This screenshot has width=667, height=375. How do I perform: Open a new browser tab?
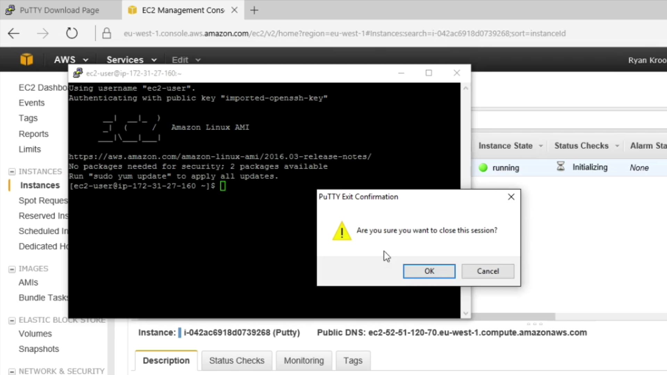click(x=254, y=10)
